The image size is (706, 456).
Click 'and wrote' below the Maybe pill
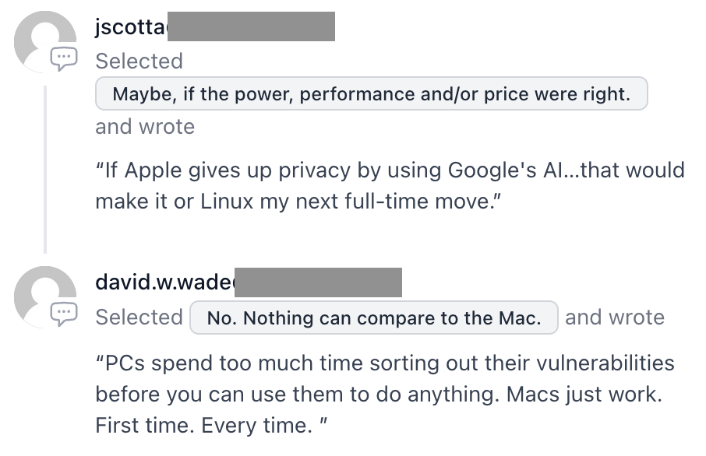(145, 126)
